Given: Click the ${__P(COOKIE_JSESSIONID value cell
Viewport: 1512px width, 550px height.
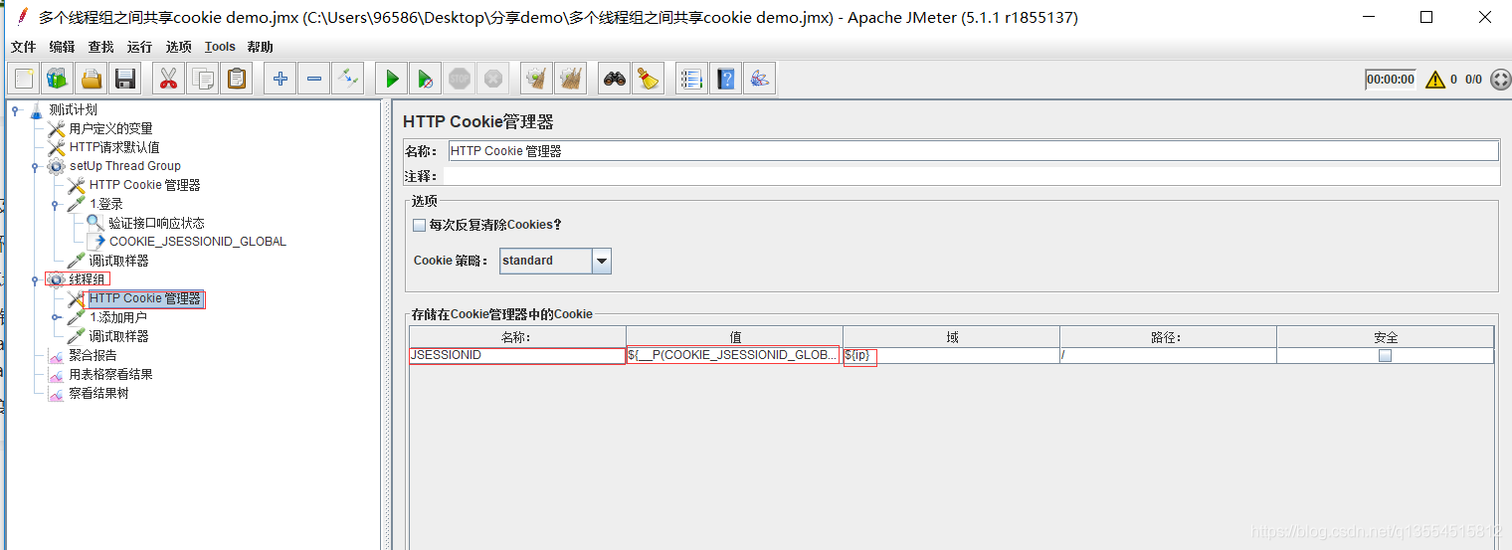Looking at the screenshot, I should pyautogui.click(x=734, y=355).
